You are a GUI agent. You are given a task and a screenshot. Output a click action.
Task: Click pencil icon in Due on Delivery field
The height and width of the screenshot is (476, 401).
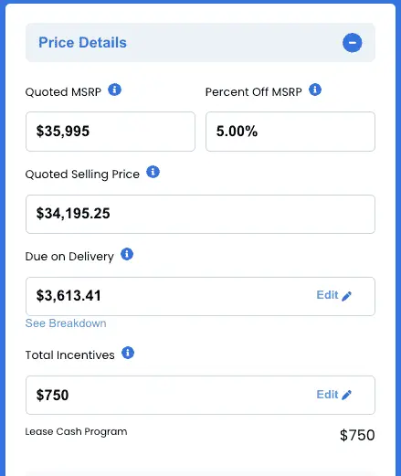pyautogui.click(x=346, y=296)
